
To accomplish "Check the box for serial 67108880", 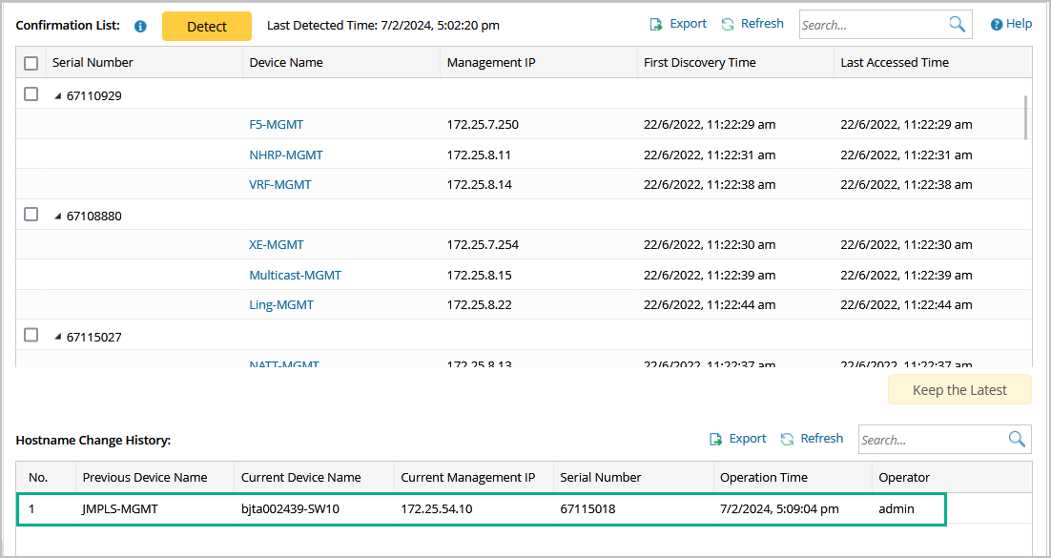I will (x=31, y=215).
